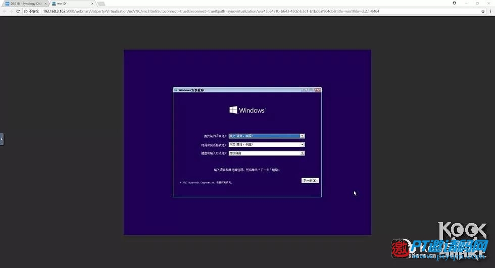Screen dimensions: 495x268
Task: Open the language to install dropdown
Action: point(267,136)
